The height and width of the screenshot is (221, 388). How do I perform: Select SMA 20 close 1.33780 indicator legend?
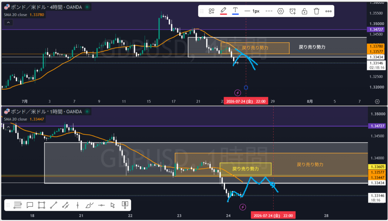24,15
